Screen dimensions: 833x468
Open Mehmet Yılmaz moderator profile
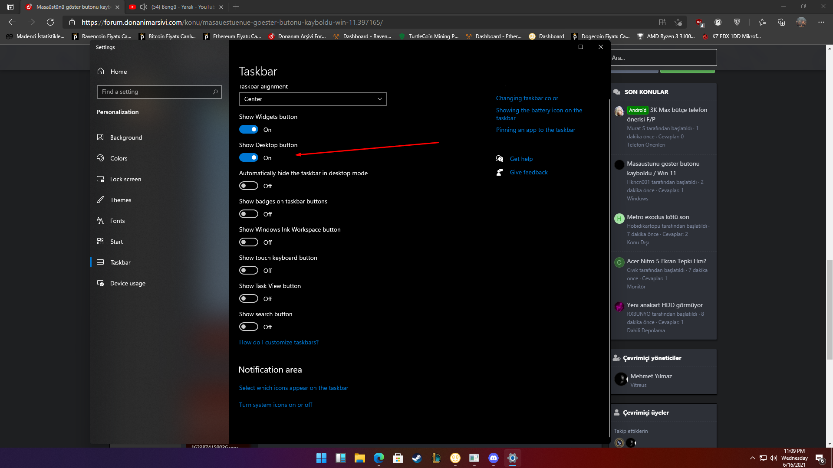651,376
